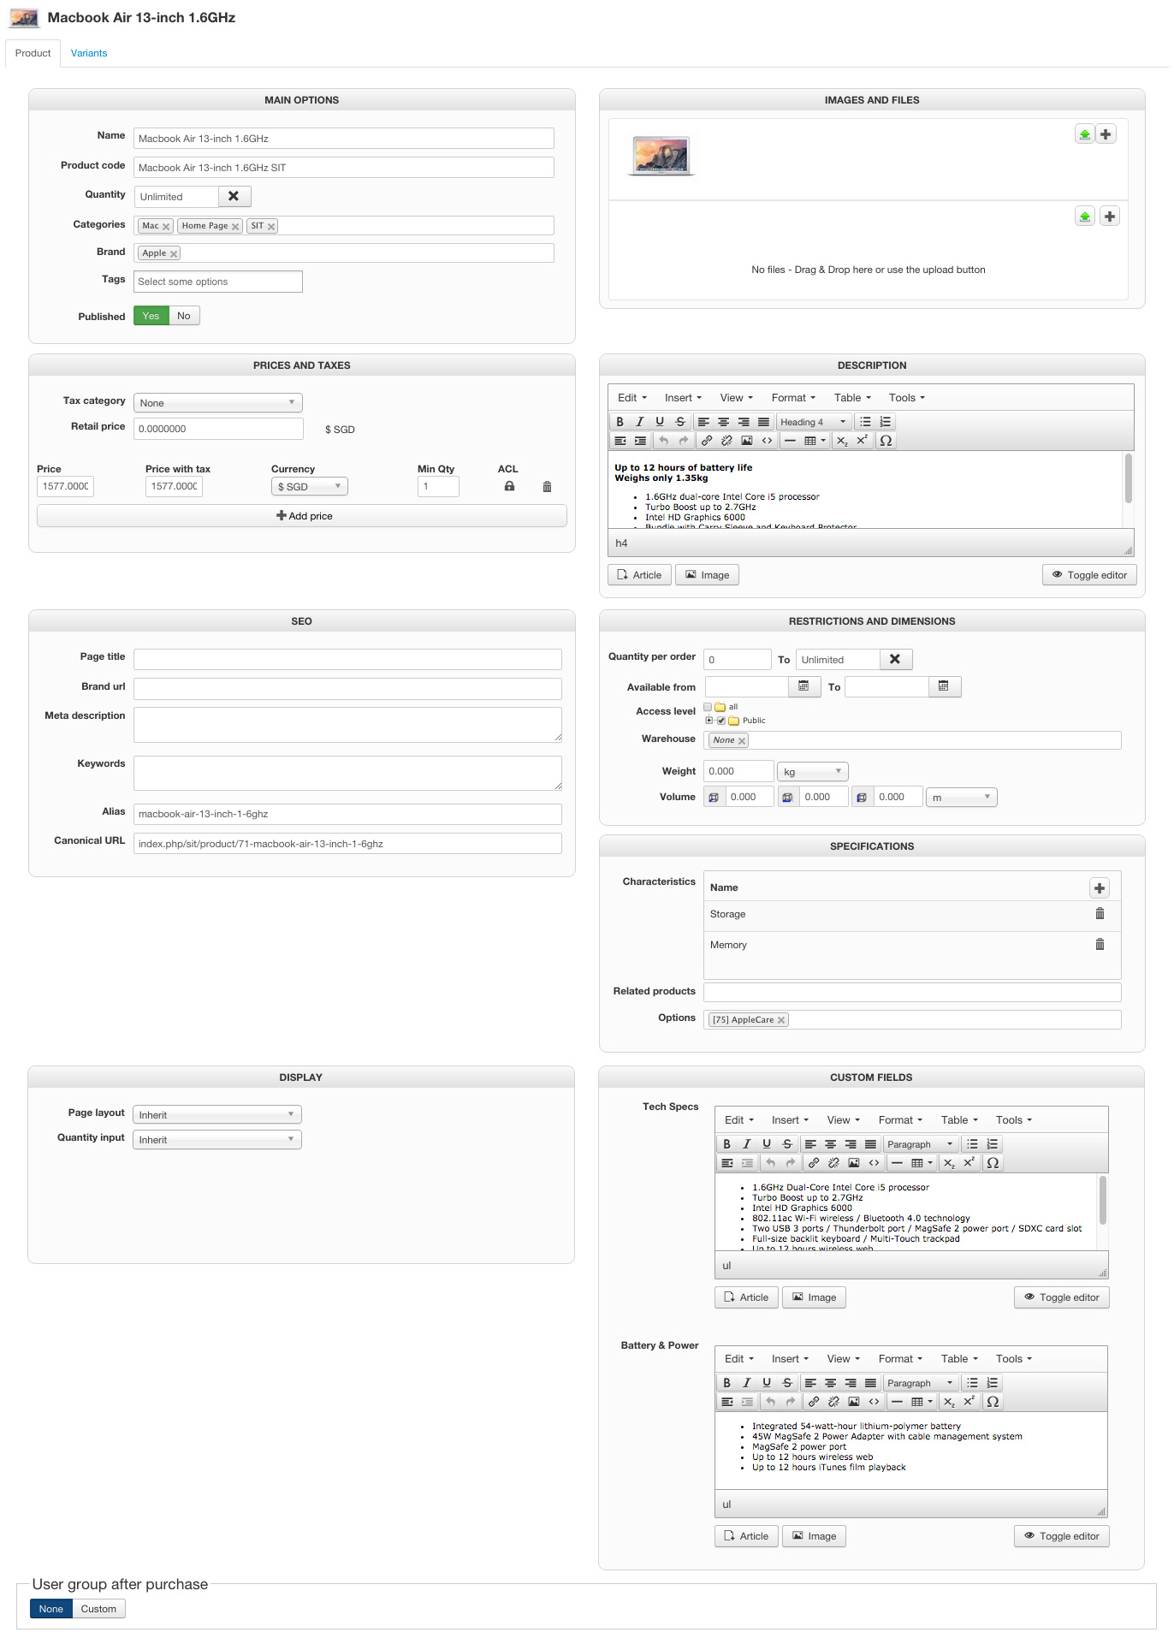Screen dimensions: 1174x1638
Task: Insert horizontal line in Description editor
Action: (x=790, y=441)
